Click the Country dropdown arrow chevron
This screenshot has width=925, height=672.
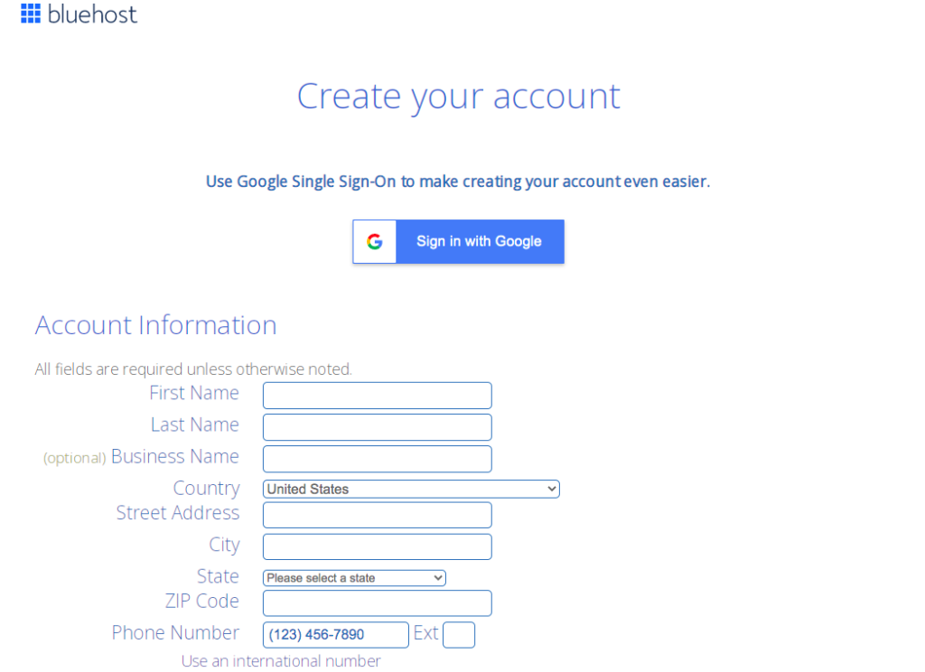[552, 490]
